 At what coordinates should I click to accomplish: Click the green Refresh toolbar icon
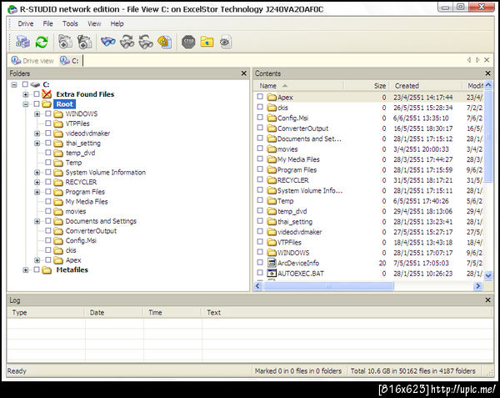[42, 42]
